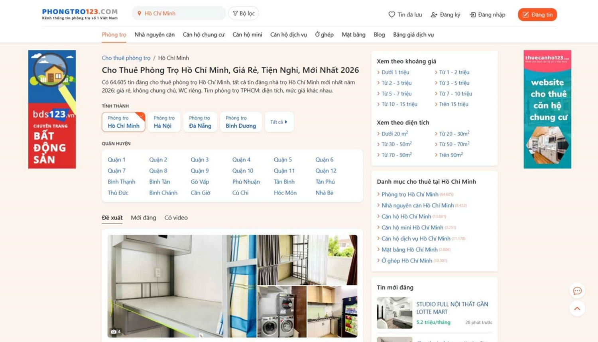Screen dimensions: 598x342
Task: Open price filter Dưới 1 triệu
Action: pyautogui.click(x=395, y=72)
